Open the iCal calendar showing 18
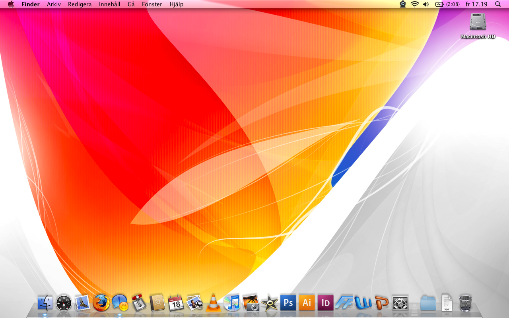Viewport: 509px width, 318px height. pos(176,303)
